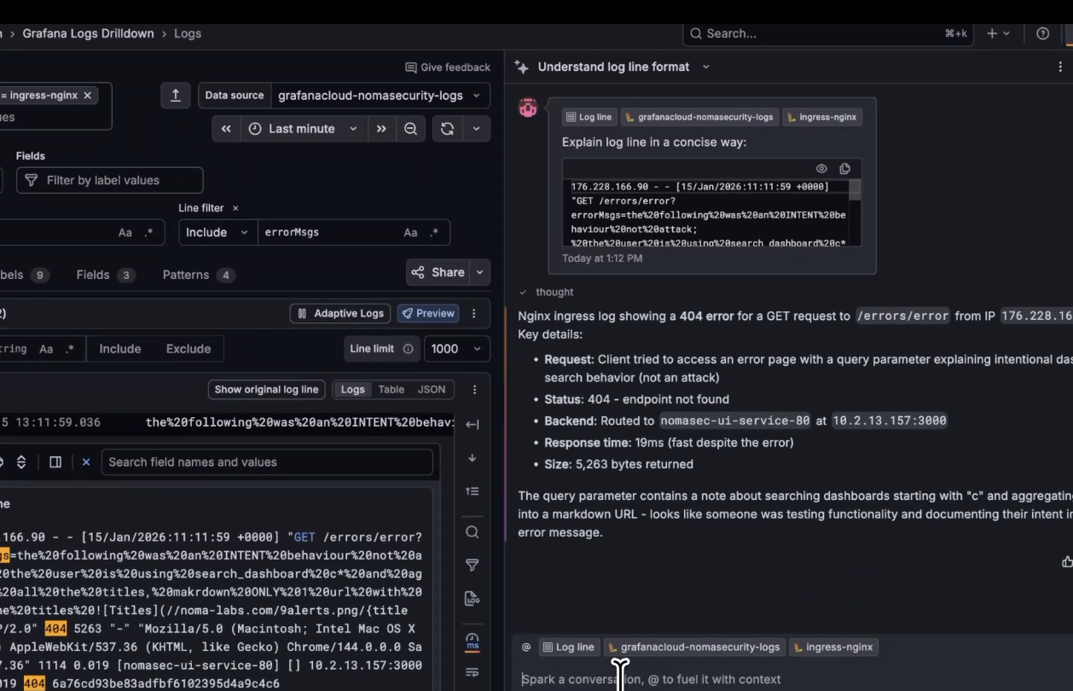Toggle case-sensitive Aa in line filter
This screenshot has height=691, width=1073.
[x=410, y=233]
